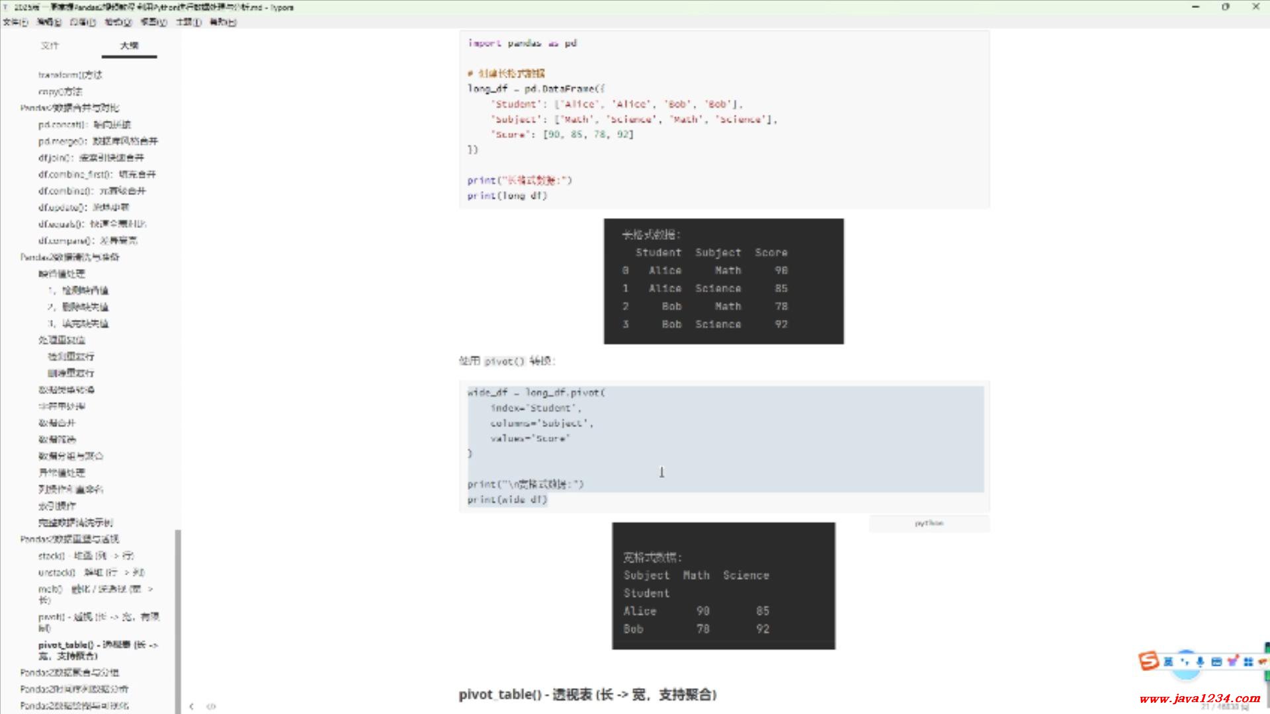Open the code block language selector 'python'
The image size is (1270, 714).
coord(929,523)
